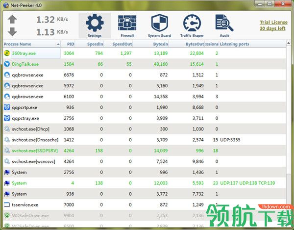Click PID value 3064
The width and height of the screenshot is (294, 230).
point(69,53)
